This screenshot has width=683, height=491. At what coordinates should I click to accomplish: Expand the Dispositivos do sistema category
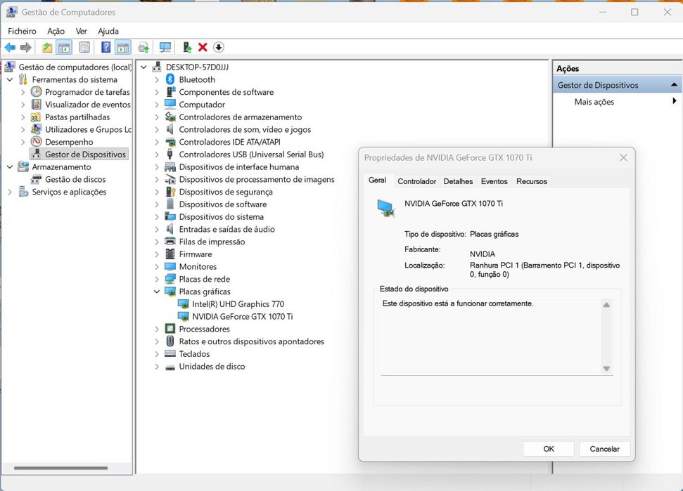click(x=157, y=216)
